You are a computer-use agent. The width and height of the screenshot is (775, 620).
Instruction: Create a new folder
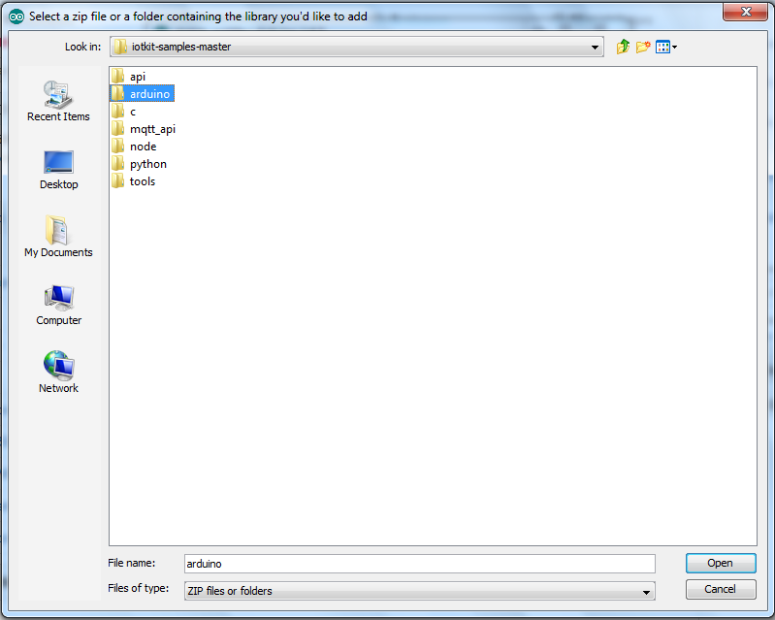point(643,47)
